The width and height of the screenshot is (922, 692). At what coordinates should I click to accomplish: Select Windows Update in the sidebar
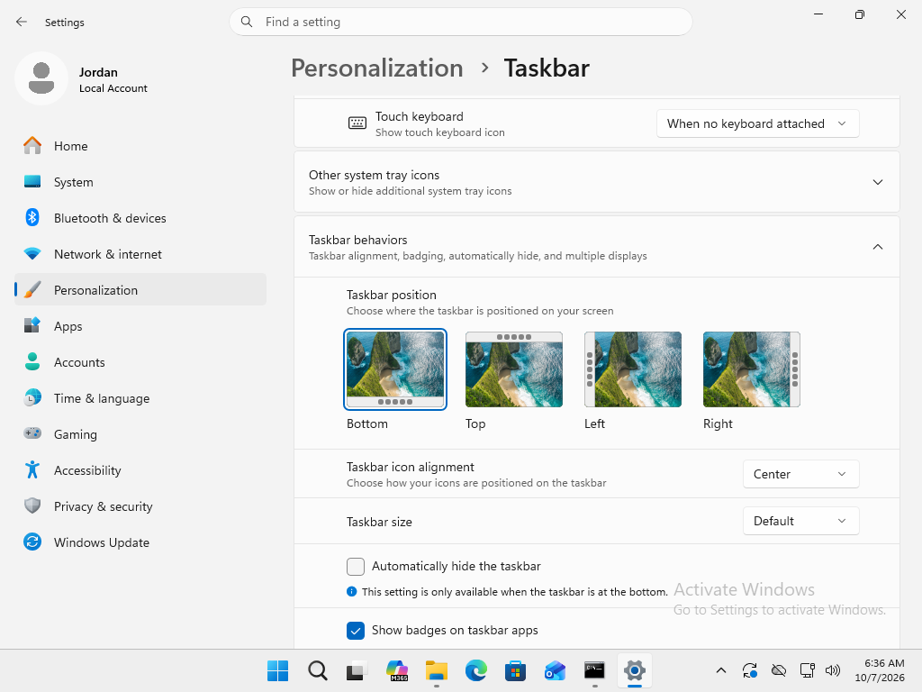tap(140, 542)
